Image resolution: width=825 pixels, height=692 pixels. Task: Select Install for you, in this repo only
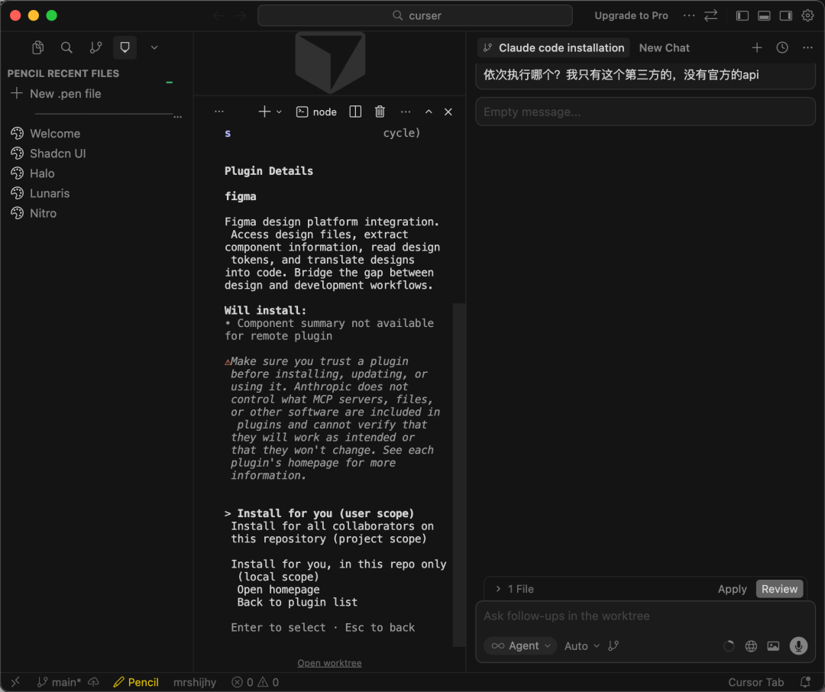pyautogui.click(x=338, y=571)
